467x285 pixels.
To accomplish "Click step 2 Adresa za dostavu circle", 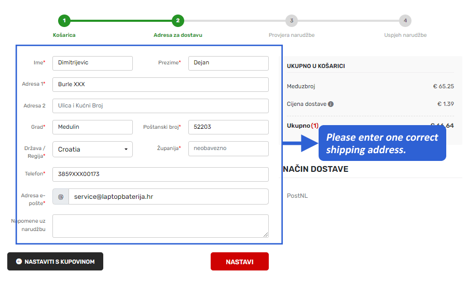I will click(x=177, y=21).
